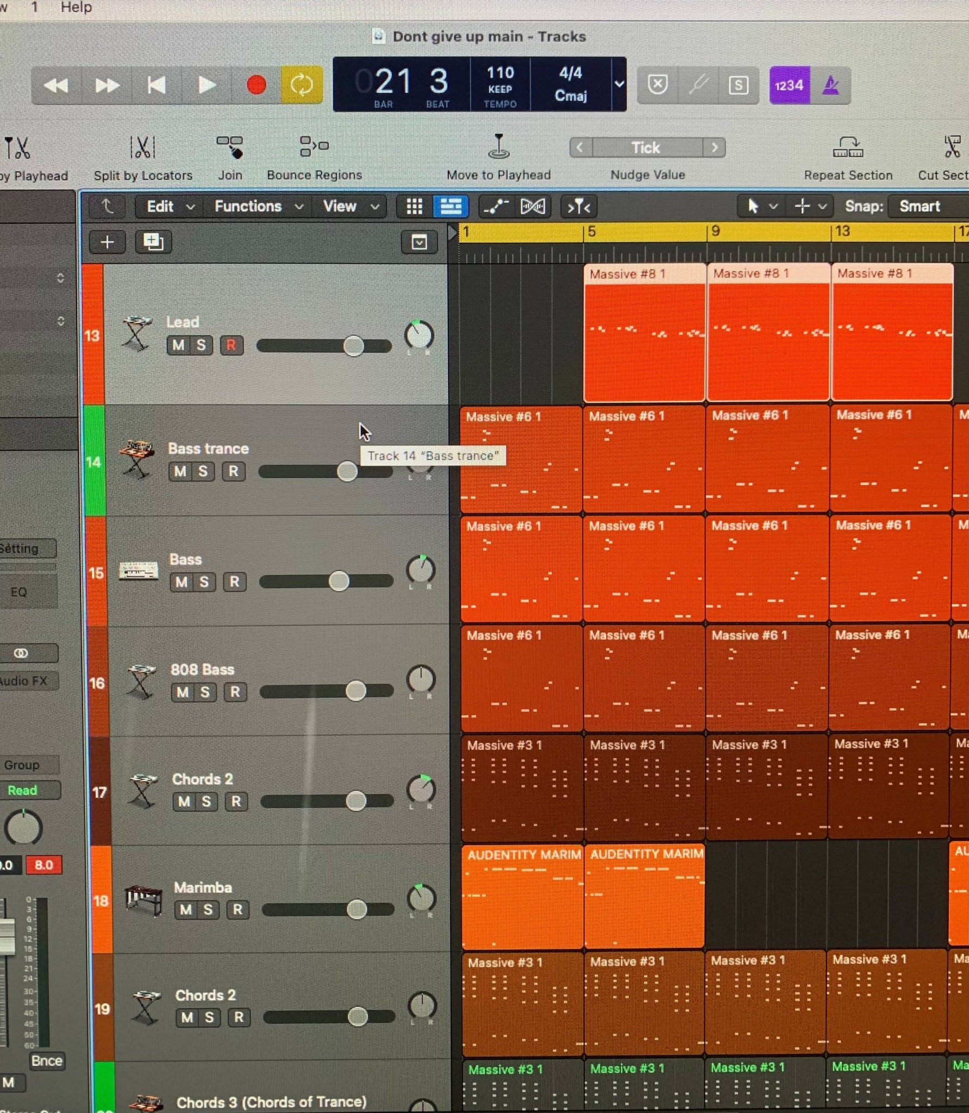
Task: Open the Functions dropdown menu
Action: click(x=257, y=207)
